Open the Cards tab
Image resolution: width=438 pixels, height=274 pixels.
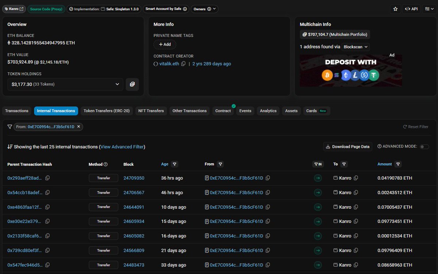coord(316,111)
